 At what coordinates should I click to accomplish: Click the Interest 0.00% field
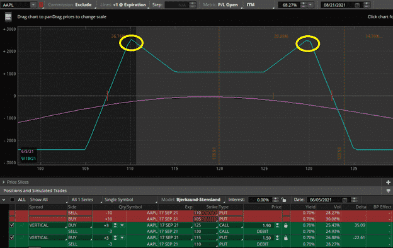260,200
